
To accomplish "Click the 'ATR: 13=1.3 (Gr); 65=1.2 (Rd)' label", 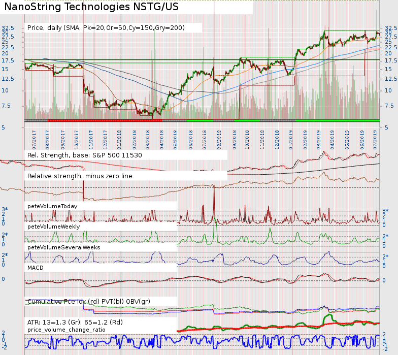I will pos(75,322).
